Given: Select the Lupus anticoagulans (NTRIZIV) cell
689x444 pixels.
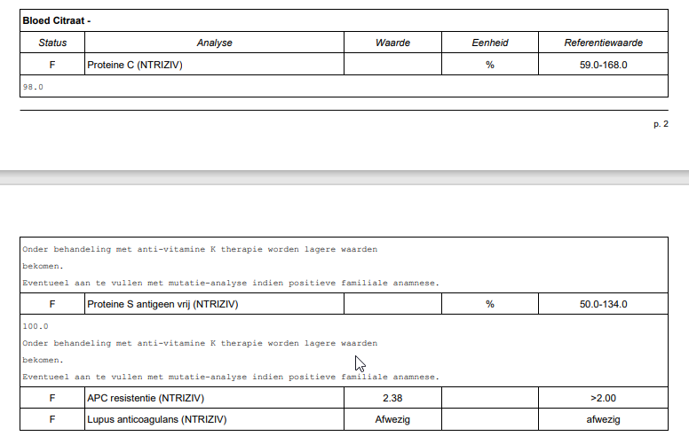Looking at the screenshot, I should 156,419.
